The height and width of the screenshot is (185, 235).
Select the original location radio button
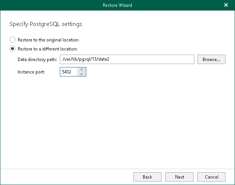pos(12,40)
